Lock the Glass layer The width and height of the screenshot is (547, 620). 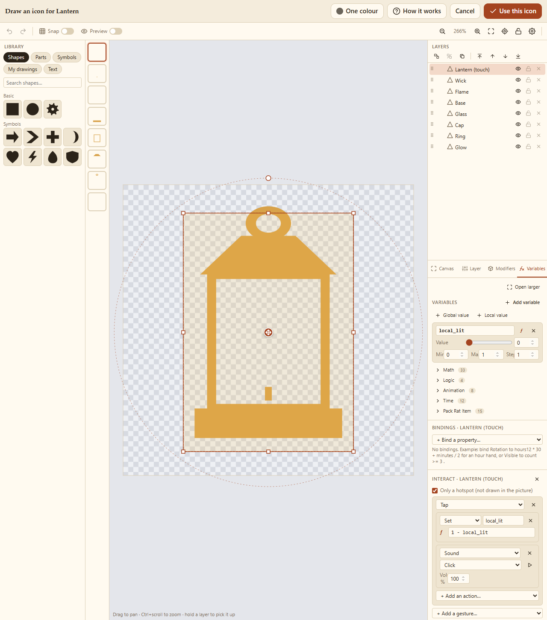click(528, 113)
